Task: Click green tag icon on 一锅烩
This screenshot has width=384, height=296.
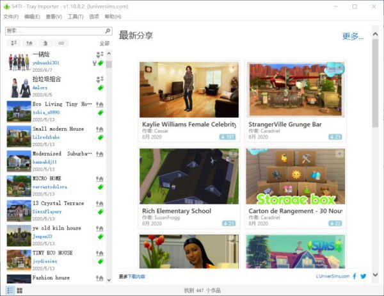Action: tap(100, 63)
